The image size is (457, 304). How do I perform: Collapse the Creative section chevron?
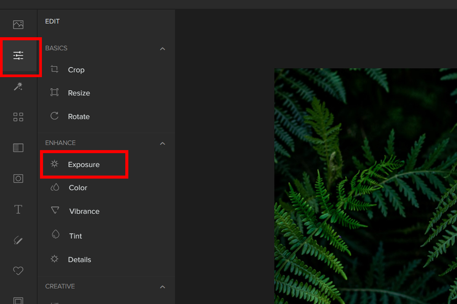coord(163,287)
